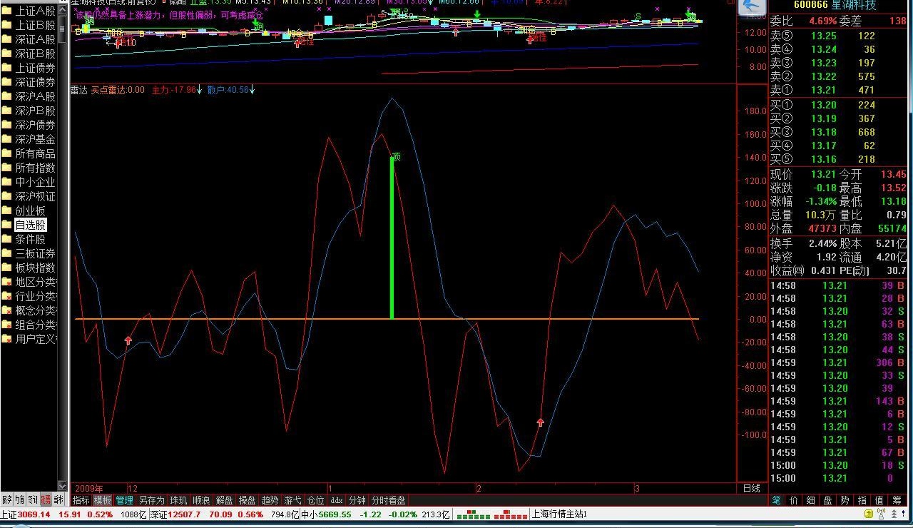913x528 pixels.
Task: Open the 中小企业 folder icon
Action: click(x=7, y=182)
